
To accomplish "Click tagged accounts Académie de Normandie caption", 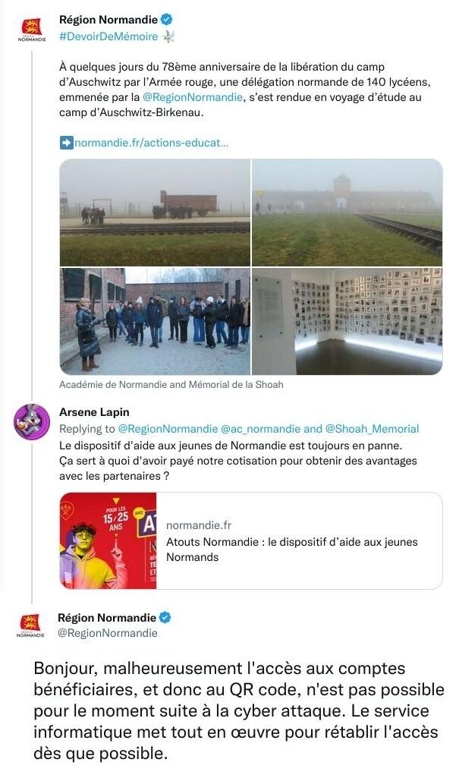I will pyautogui.click(x=171, y=385).
